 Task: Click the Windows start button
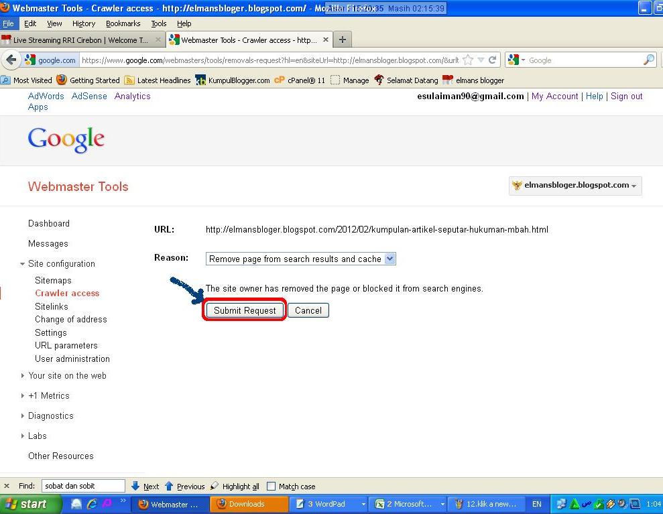pos(30,504)
